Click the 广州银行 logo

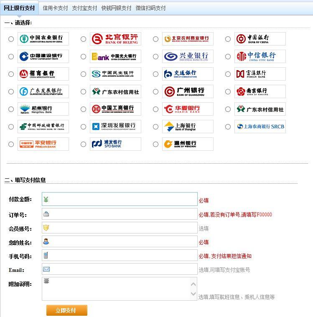pos(188,91)
